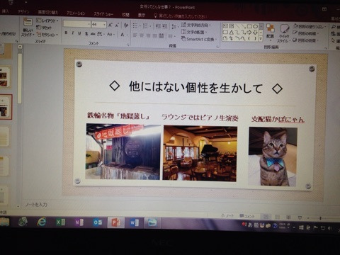
Task: Open the Animation (アニメーション) ribbon tab
Action: tap(76, 13)
